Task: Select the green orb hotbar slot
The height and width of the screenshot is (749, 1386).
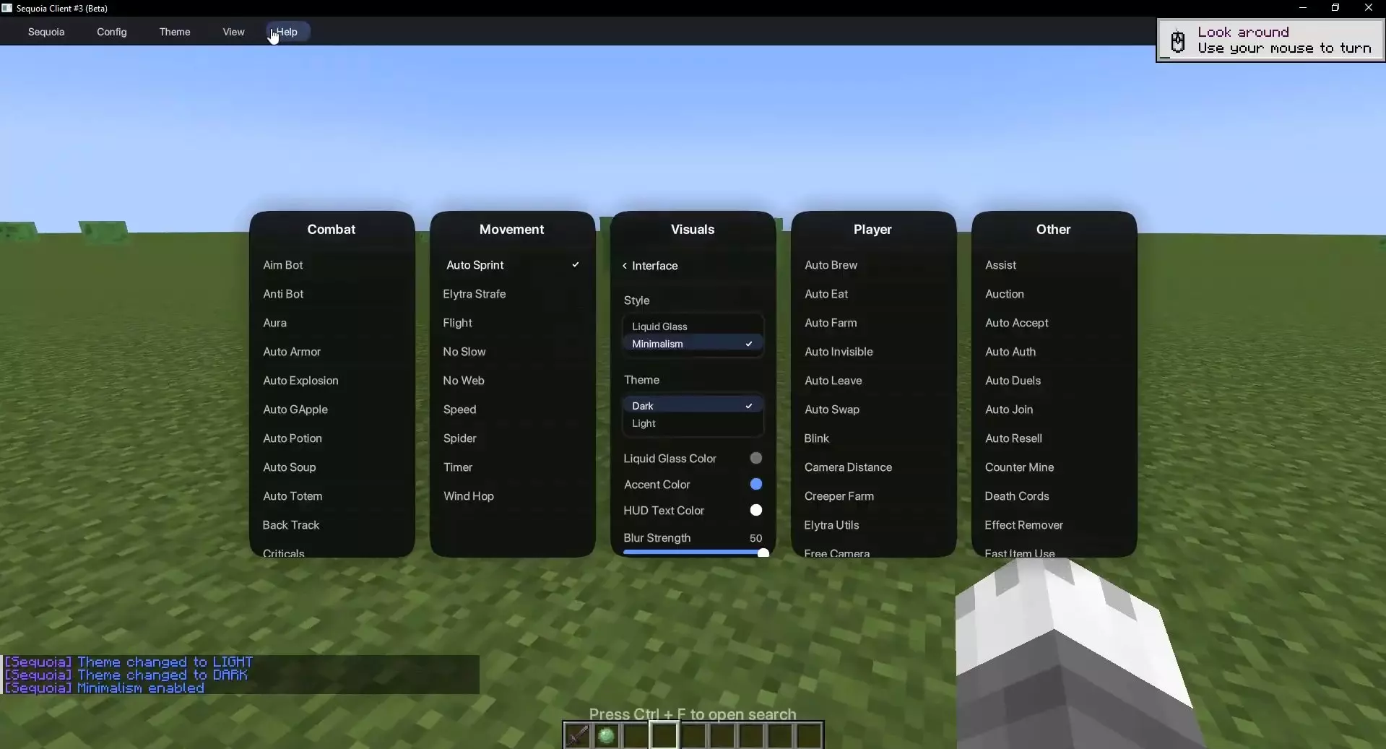Action: pyautogui.click(x=606, y=735)
